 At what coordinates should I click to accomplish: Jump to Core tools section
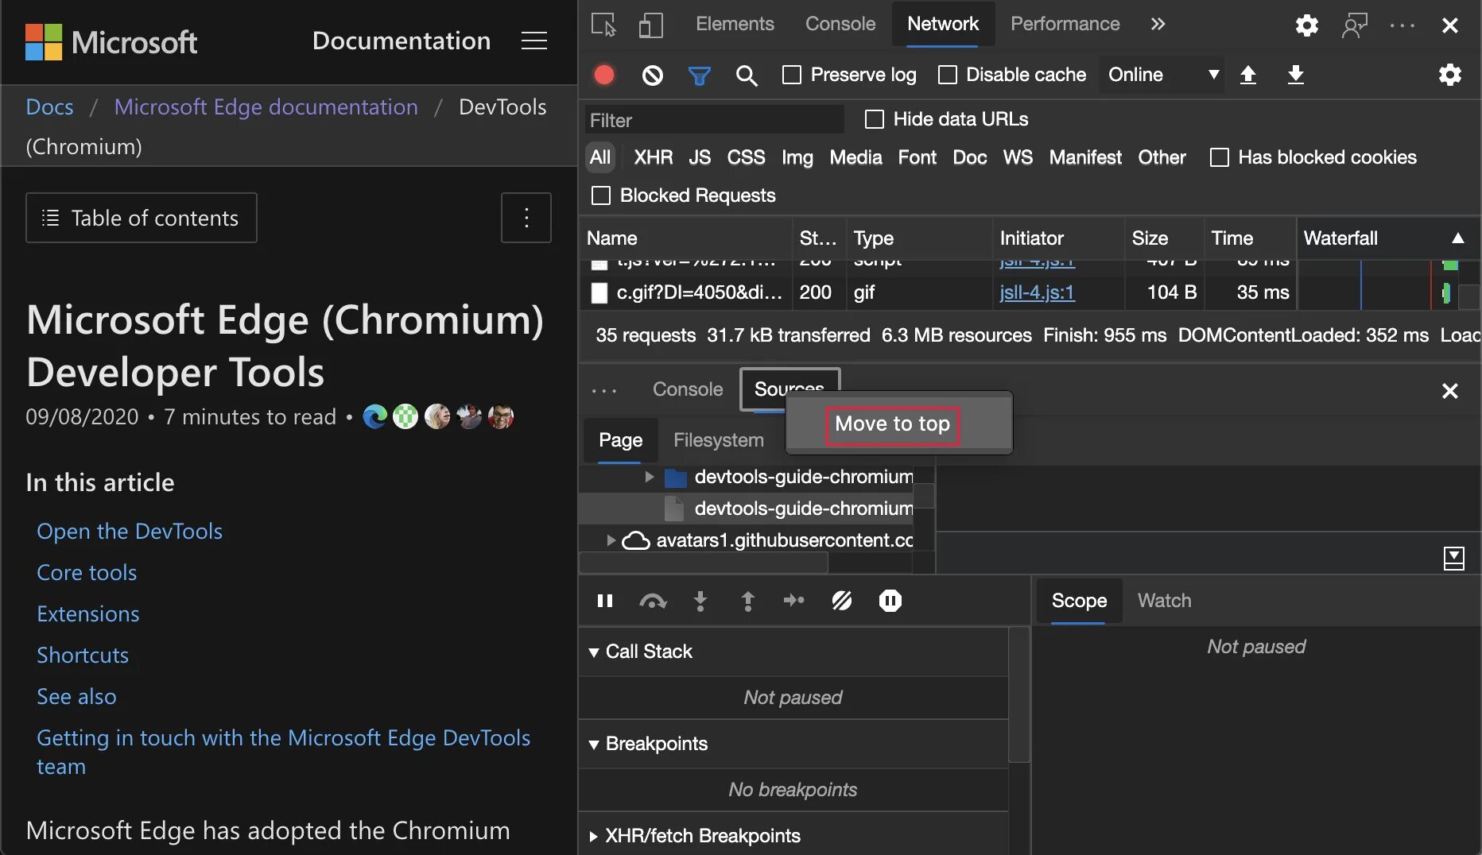(x=87, y=572)
